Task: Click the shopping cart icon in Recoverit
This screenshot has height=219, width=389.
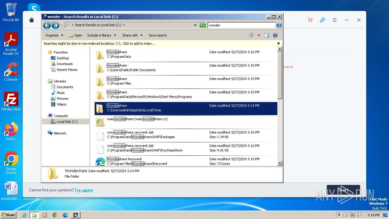Action: pyautogui.click(x=310, y=20)
